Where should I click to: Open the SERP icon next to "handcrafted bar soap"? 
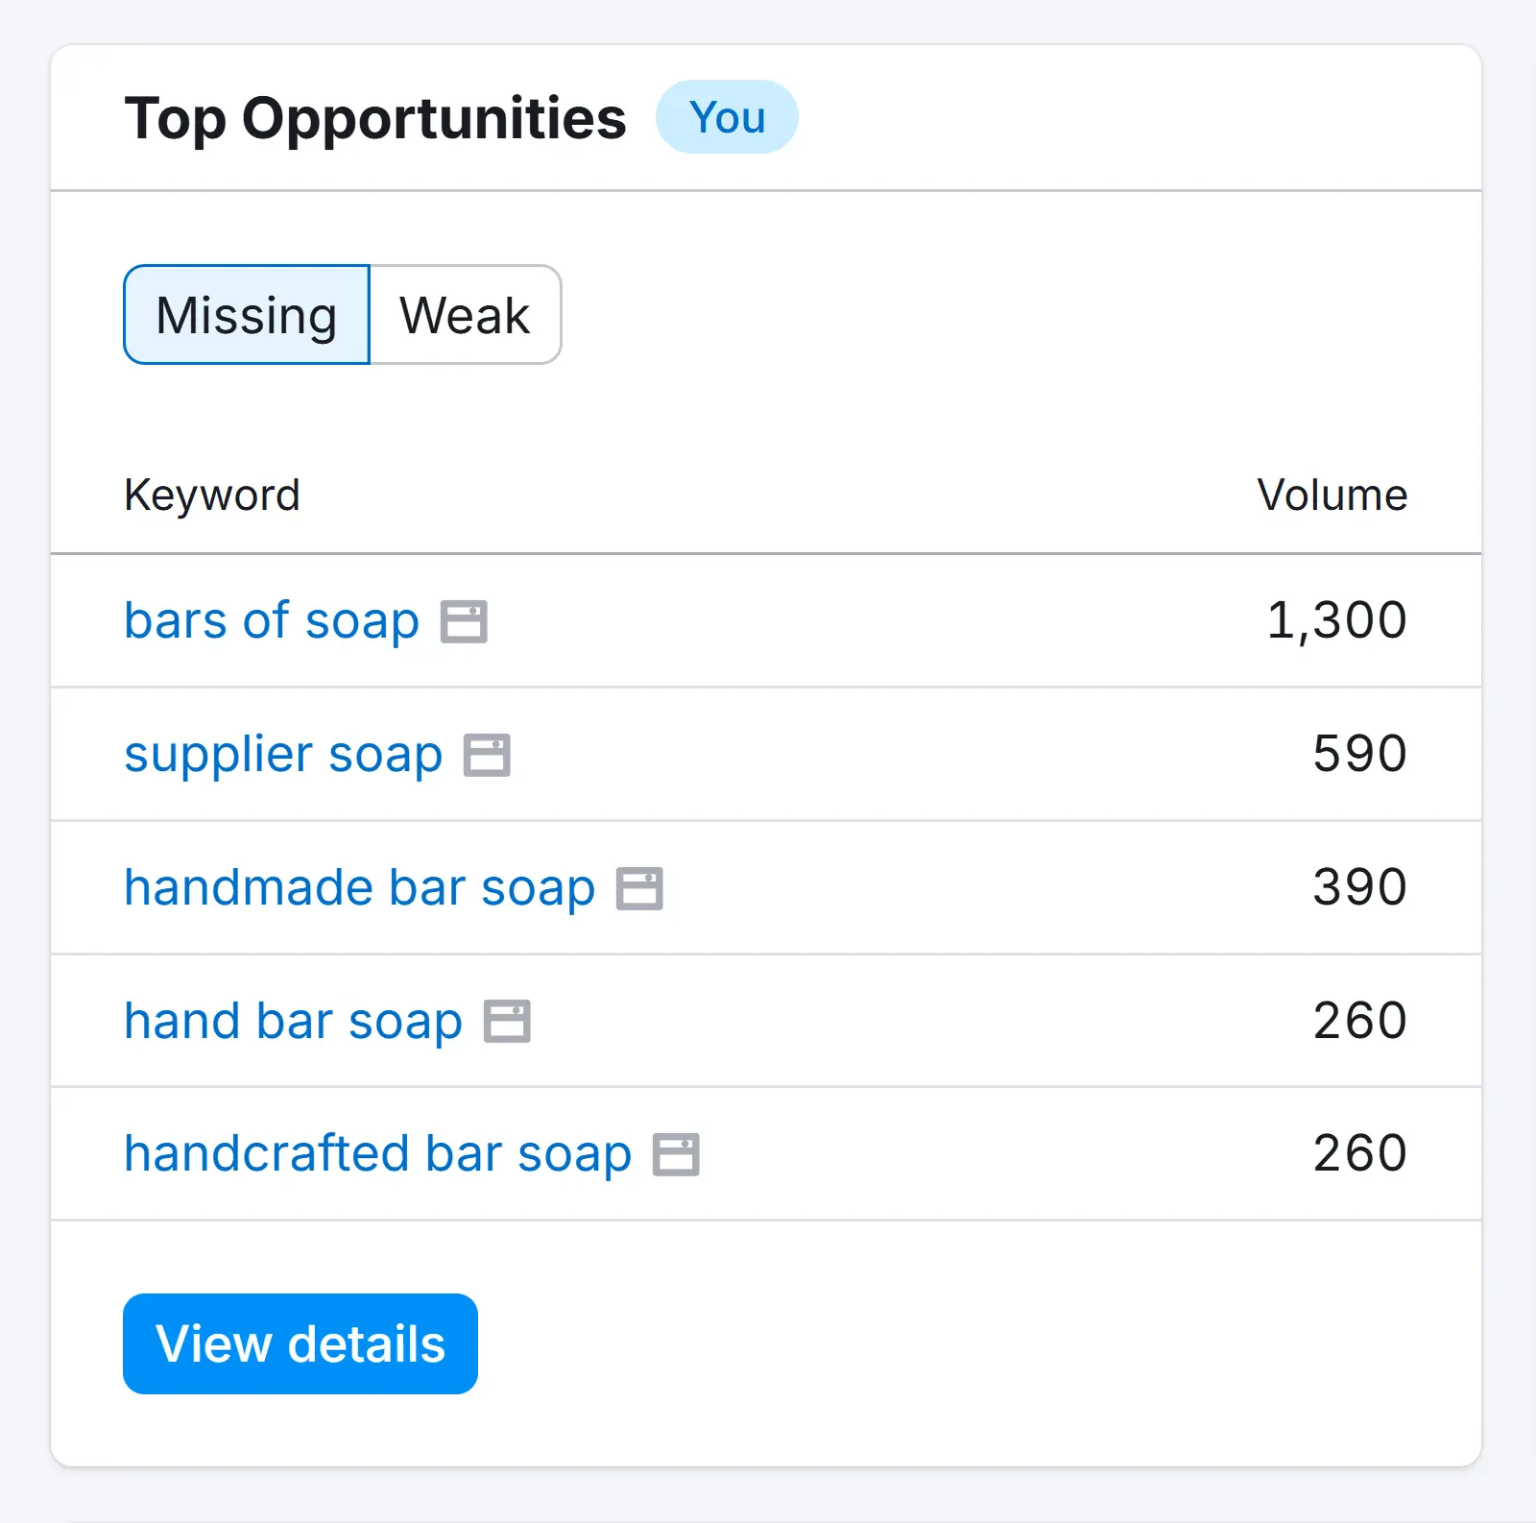coord(679,1153)
